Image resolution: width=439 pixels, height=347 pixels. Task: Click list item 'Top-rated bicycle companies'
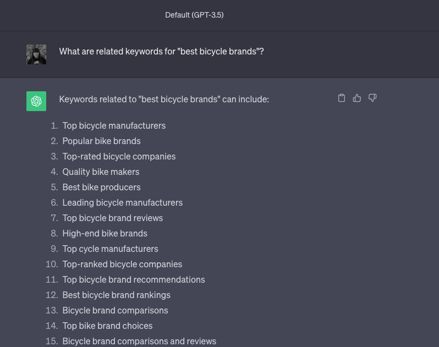pyautogui.click(x=119, y=156)
